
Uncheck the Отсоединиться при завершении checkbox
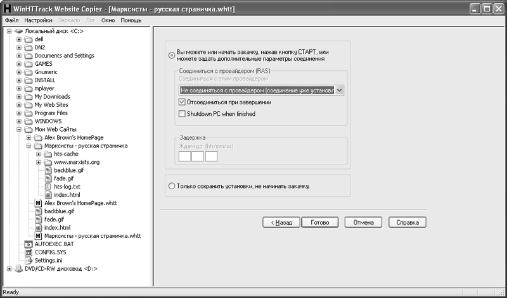[x=183, y=102]
